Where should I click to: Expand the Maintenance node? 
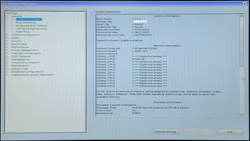(x=7, y=66)
